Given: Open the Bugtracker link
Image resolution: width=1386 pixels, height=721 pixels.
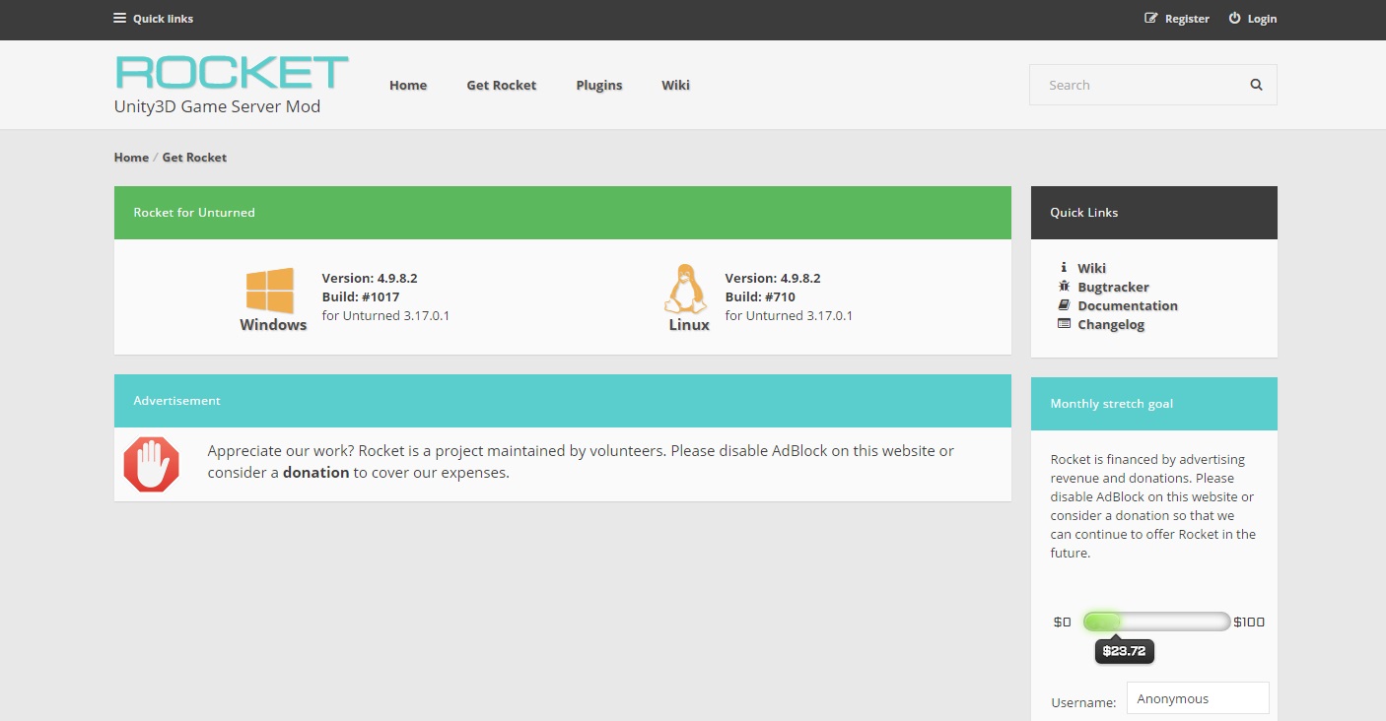Looking at the screenshot, I should [1113, 287].
